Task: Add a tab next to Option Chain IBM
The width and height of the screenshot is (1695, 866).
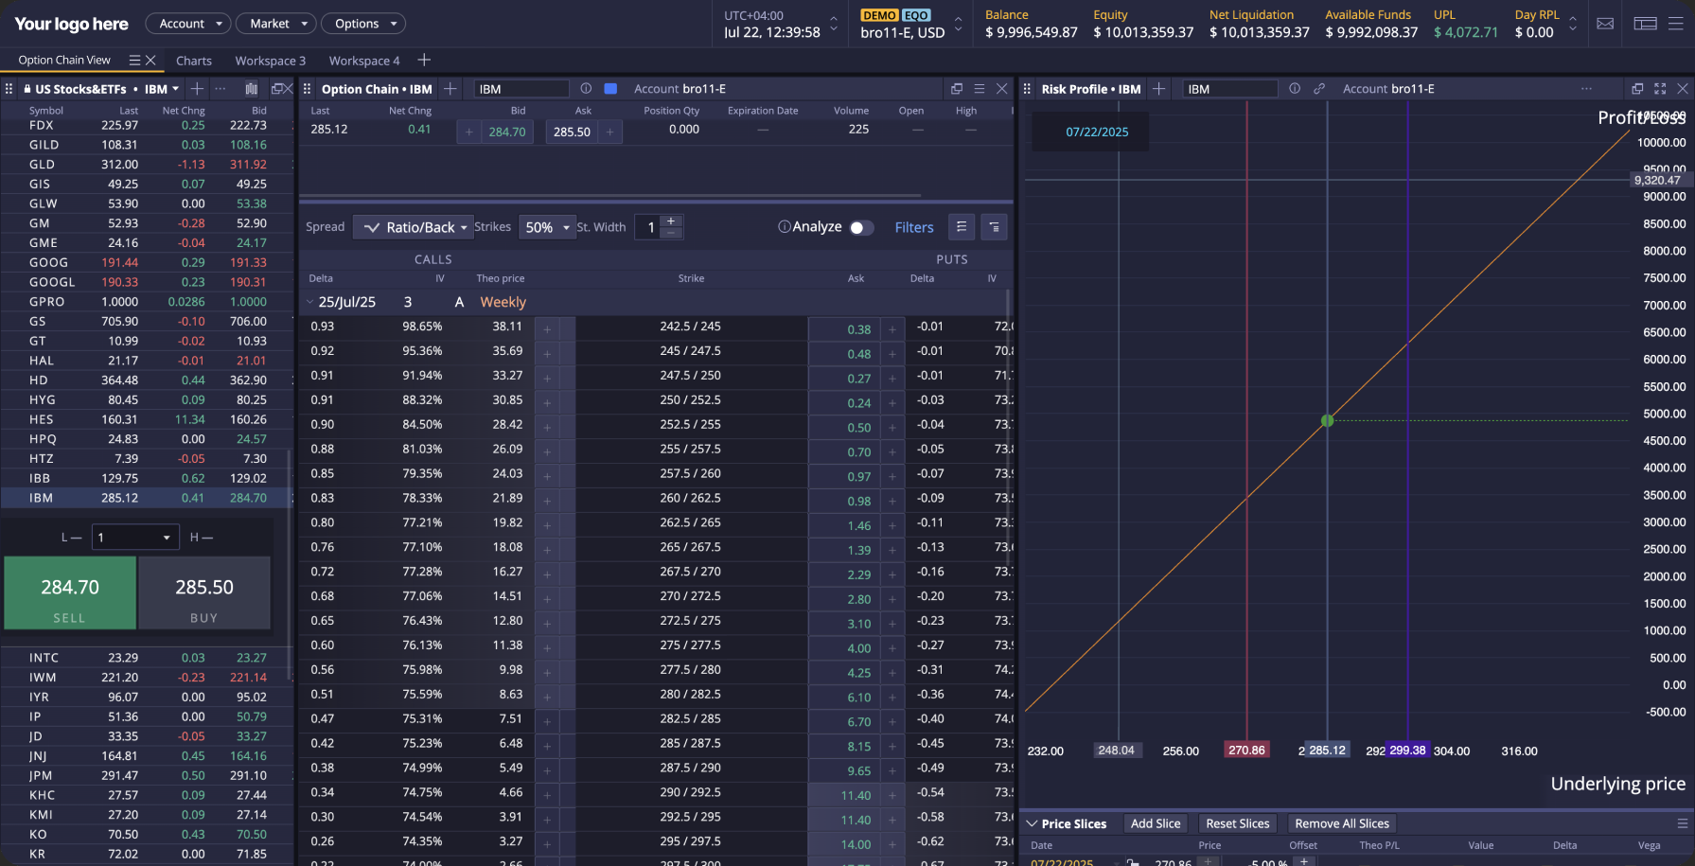Action: point(450,88)
